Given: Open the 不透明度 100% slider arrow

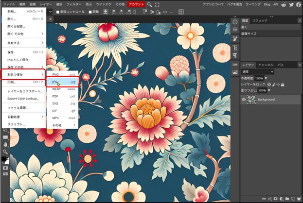Looking at the screenshot, I should click(x=266, y=78).
